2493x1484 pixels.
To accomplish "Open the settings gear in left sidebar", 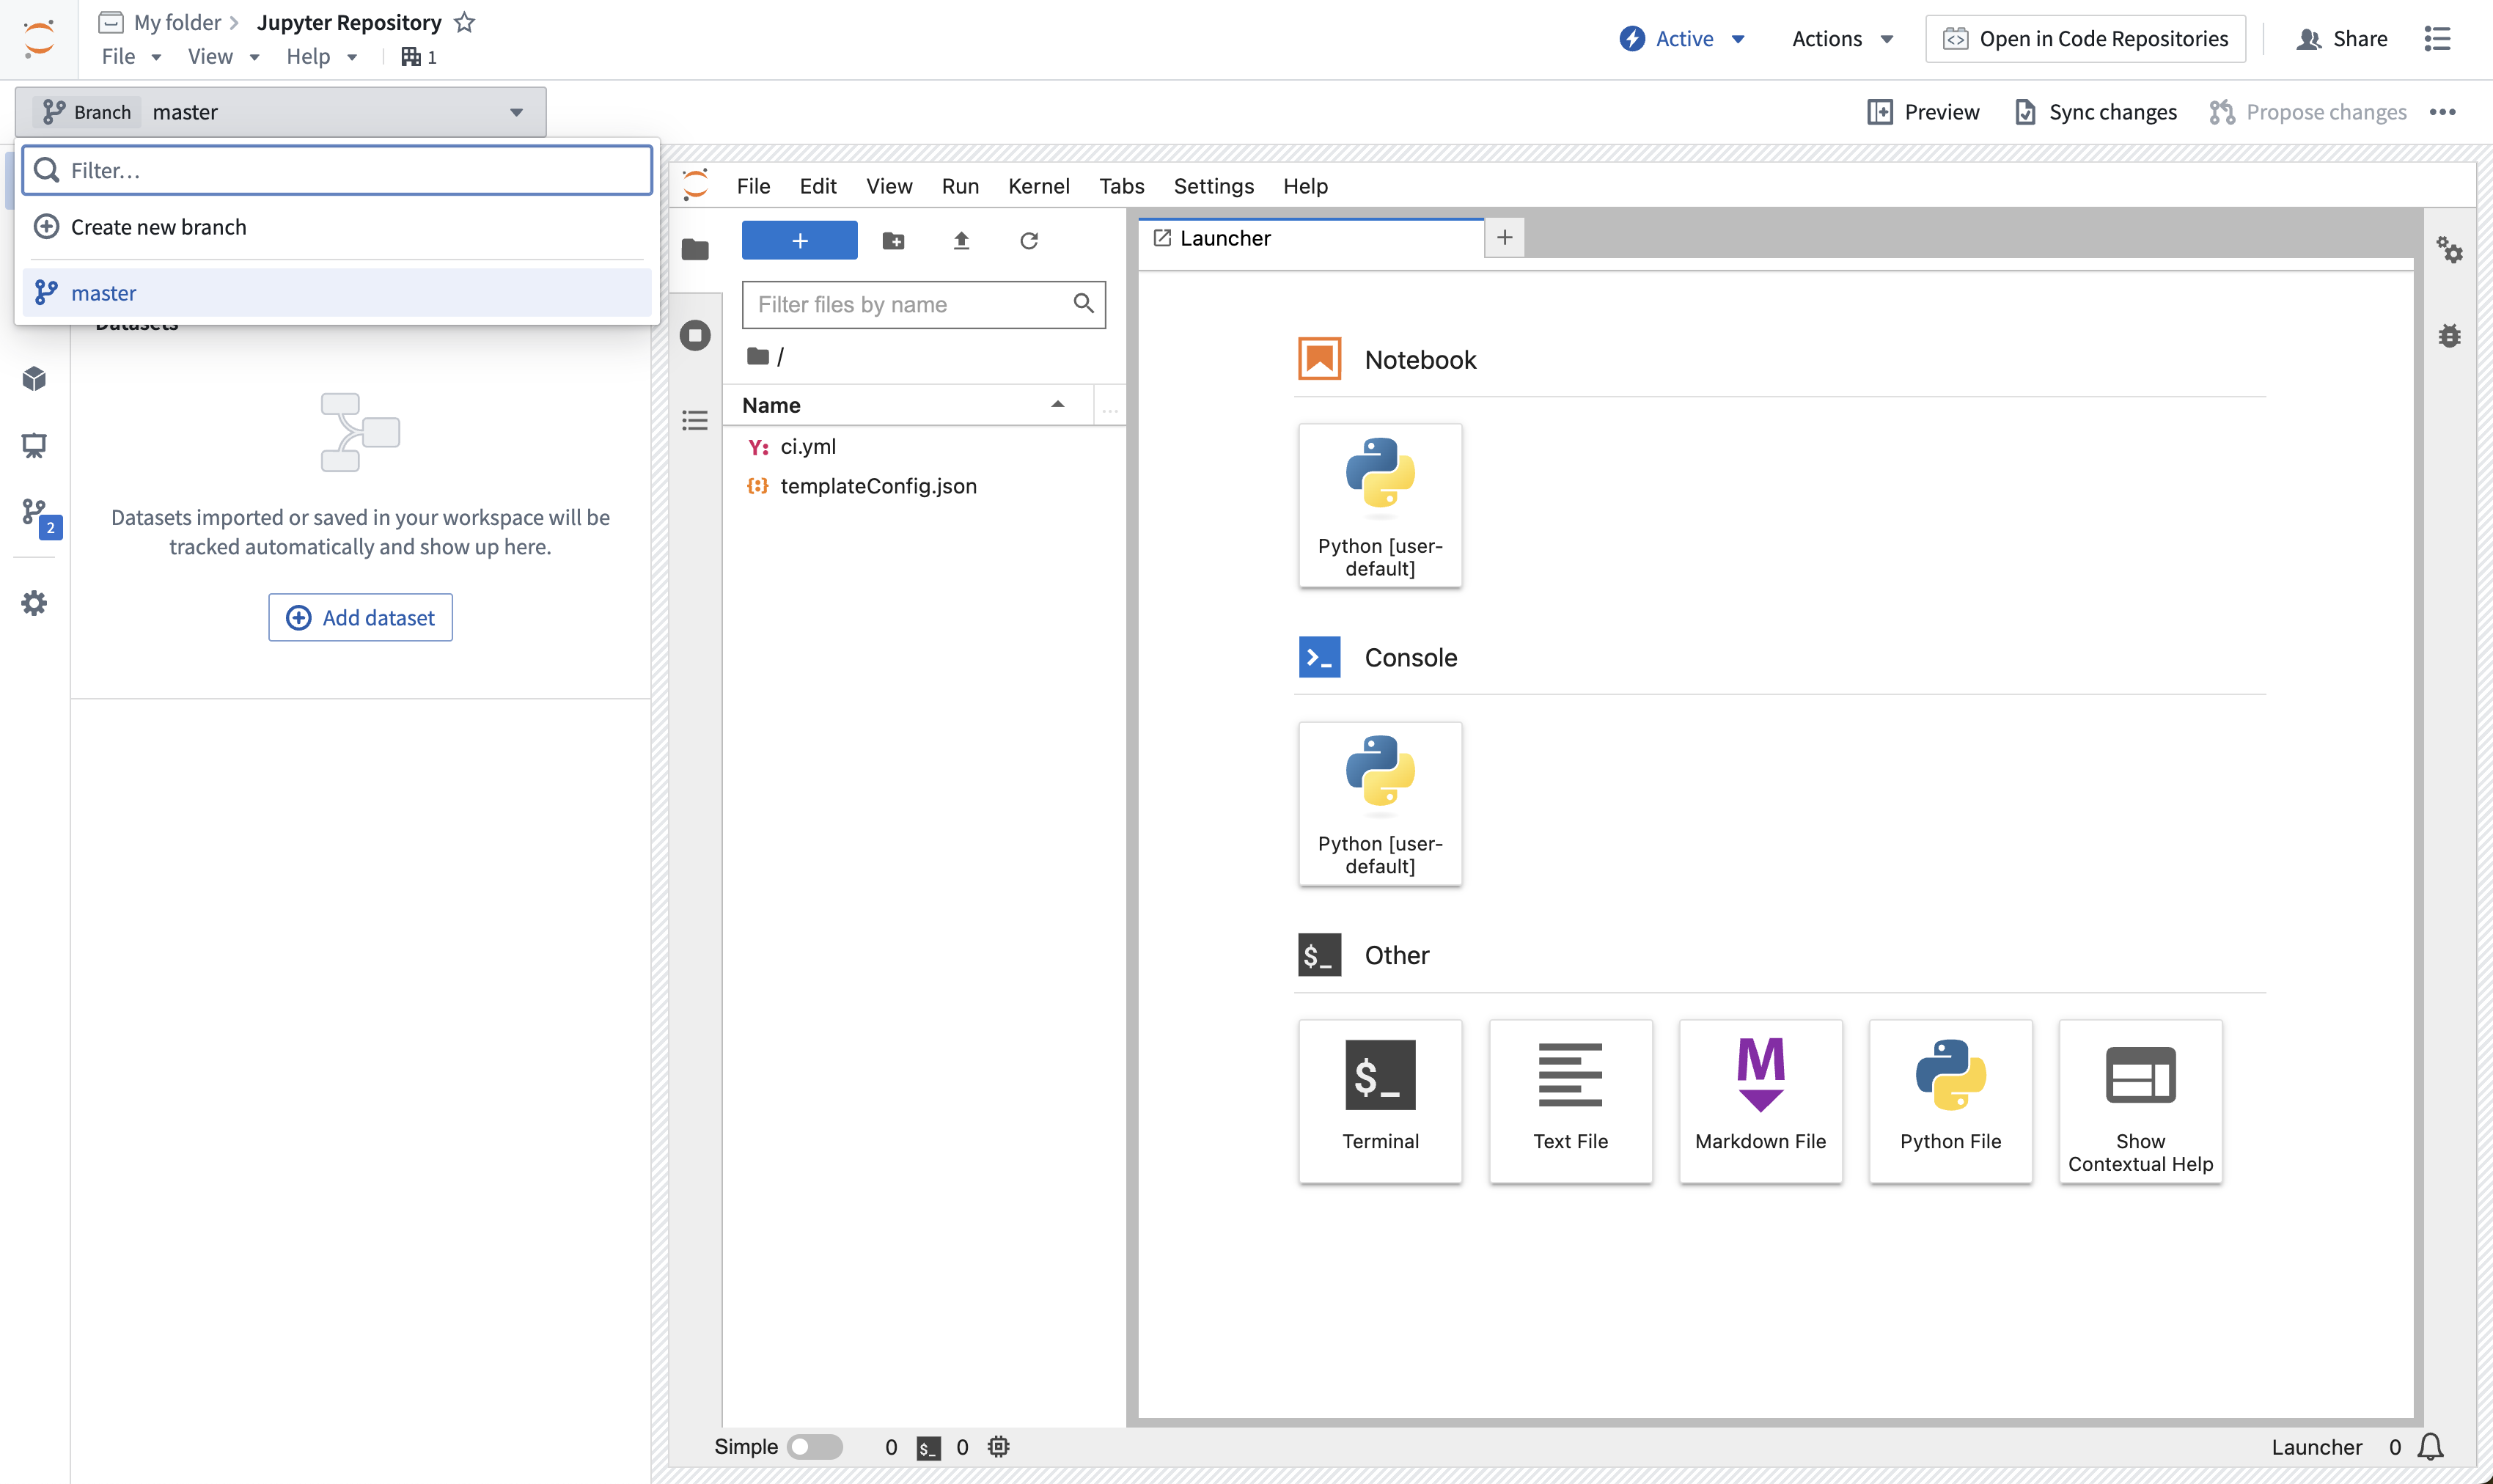I will [x=34, y=603].
